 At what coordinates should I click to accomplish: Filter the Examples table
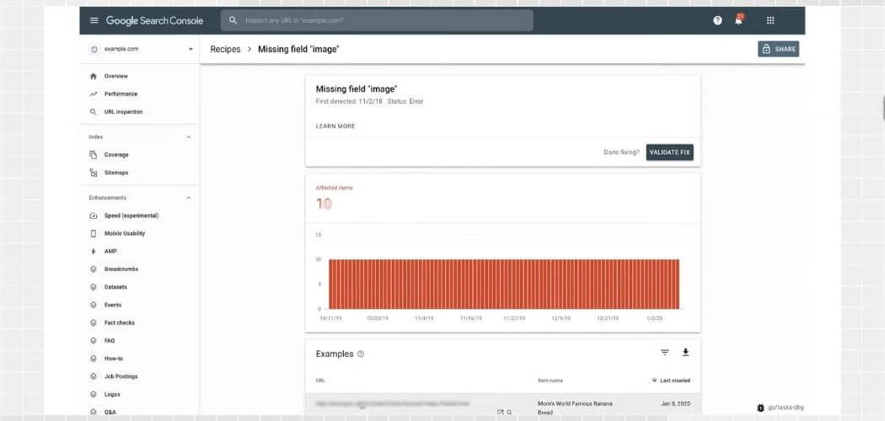(x=665, y=353)
